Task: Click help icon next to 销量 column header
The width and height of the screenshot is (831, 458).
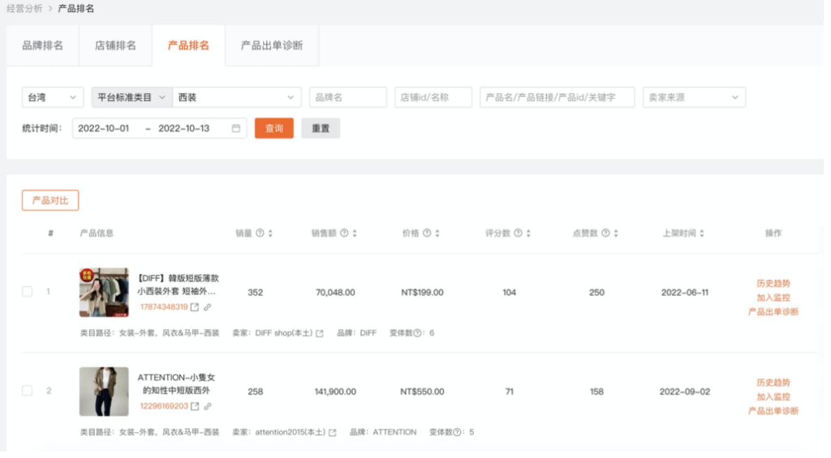Action: (x=260, y=233)
